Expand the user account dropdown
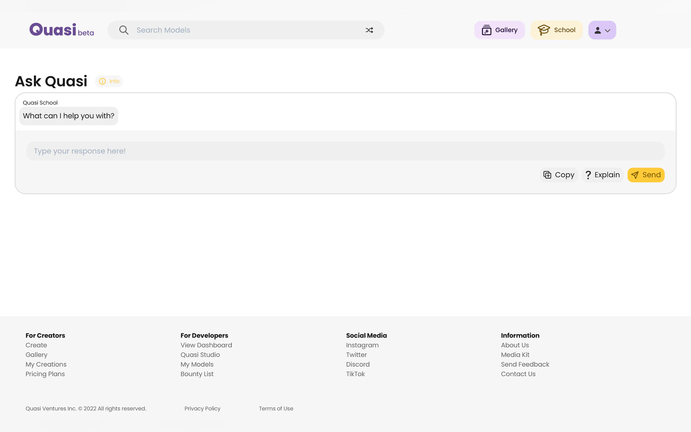Viewport: 691px width, 432px height. pyautogui.click(x=602, y=30)
